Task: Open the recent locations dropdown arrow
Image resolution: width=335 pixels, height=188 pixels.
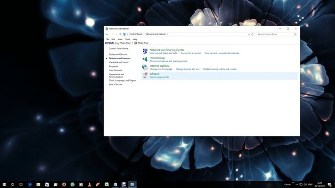Action: pos(116,34)
